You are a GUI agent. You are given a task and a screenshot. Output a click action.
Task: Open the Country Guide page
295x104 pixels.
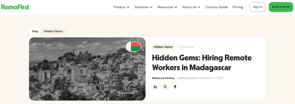[x=217, y=7]
